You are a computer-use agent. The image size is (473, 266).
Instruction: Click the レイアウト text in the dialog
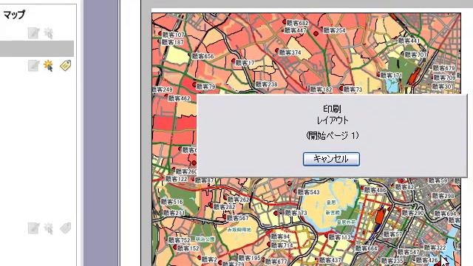(x=333, y=120)
